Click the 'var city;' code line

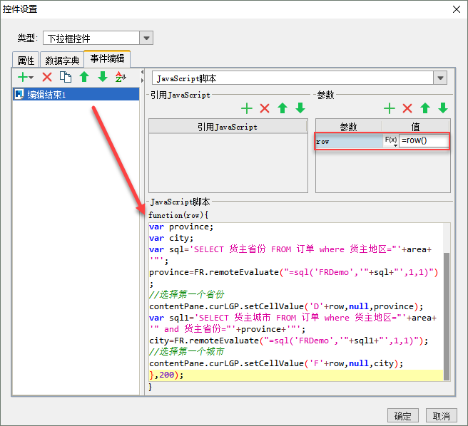[x=171, y=238]
